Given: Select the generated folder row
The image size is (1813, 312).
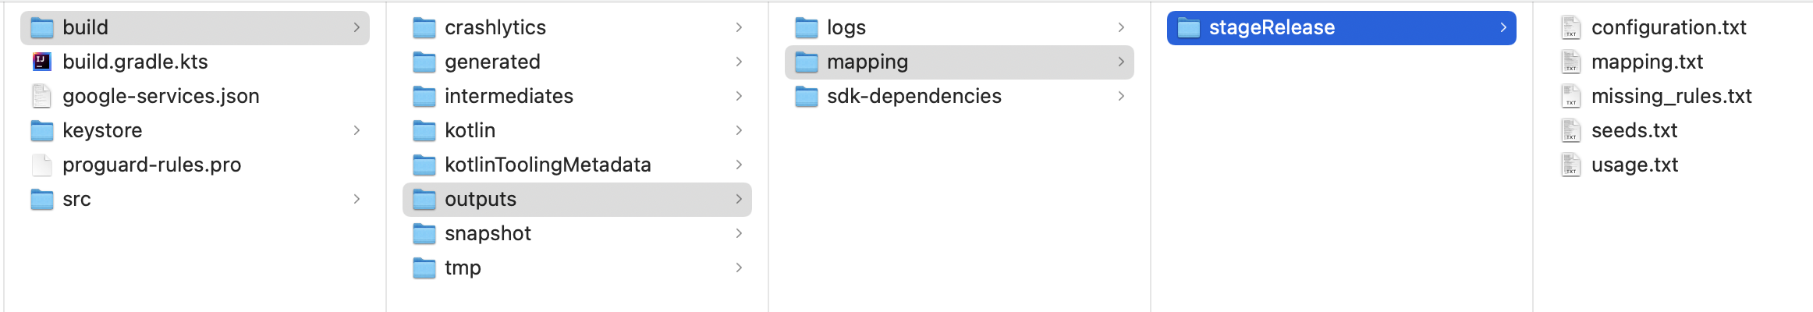Looking at the screenshot, I should [577, 62].
